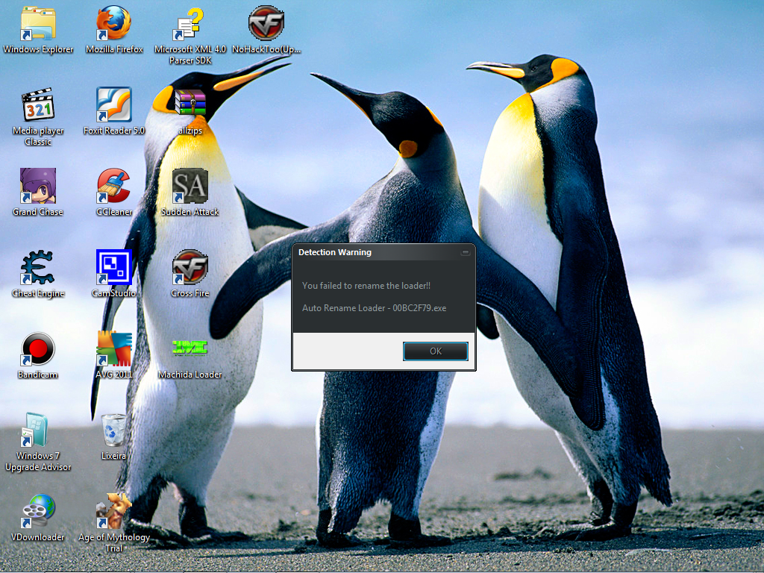Click the Machida Loader icon

pyautogui.click(x=190, y=349)
